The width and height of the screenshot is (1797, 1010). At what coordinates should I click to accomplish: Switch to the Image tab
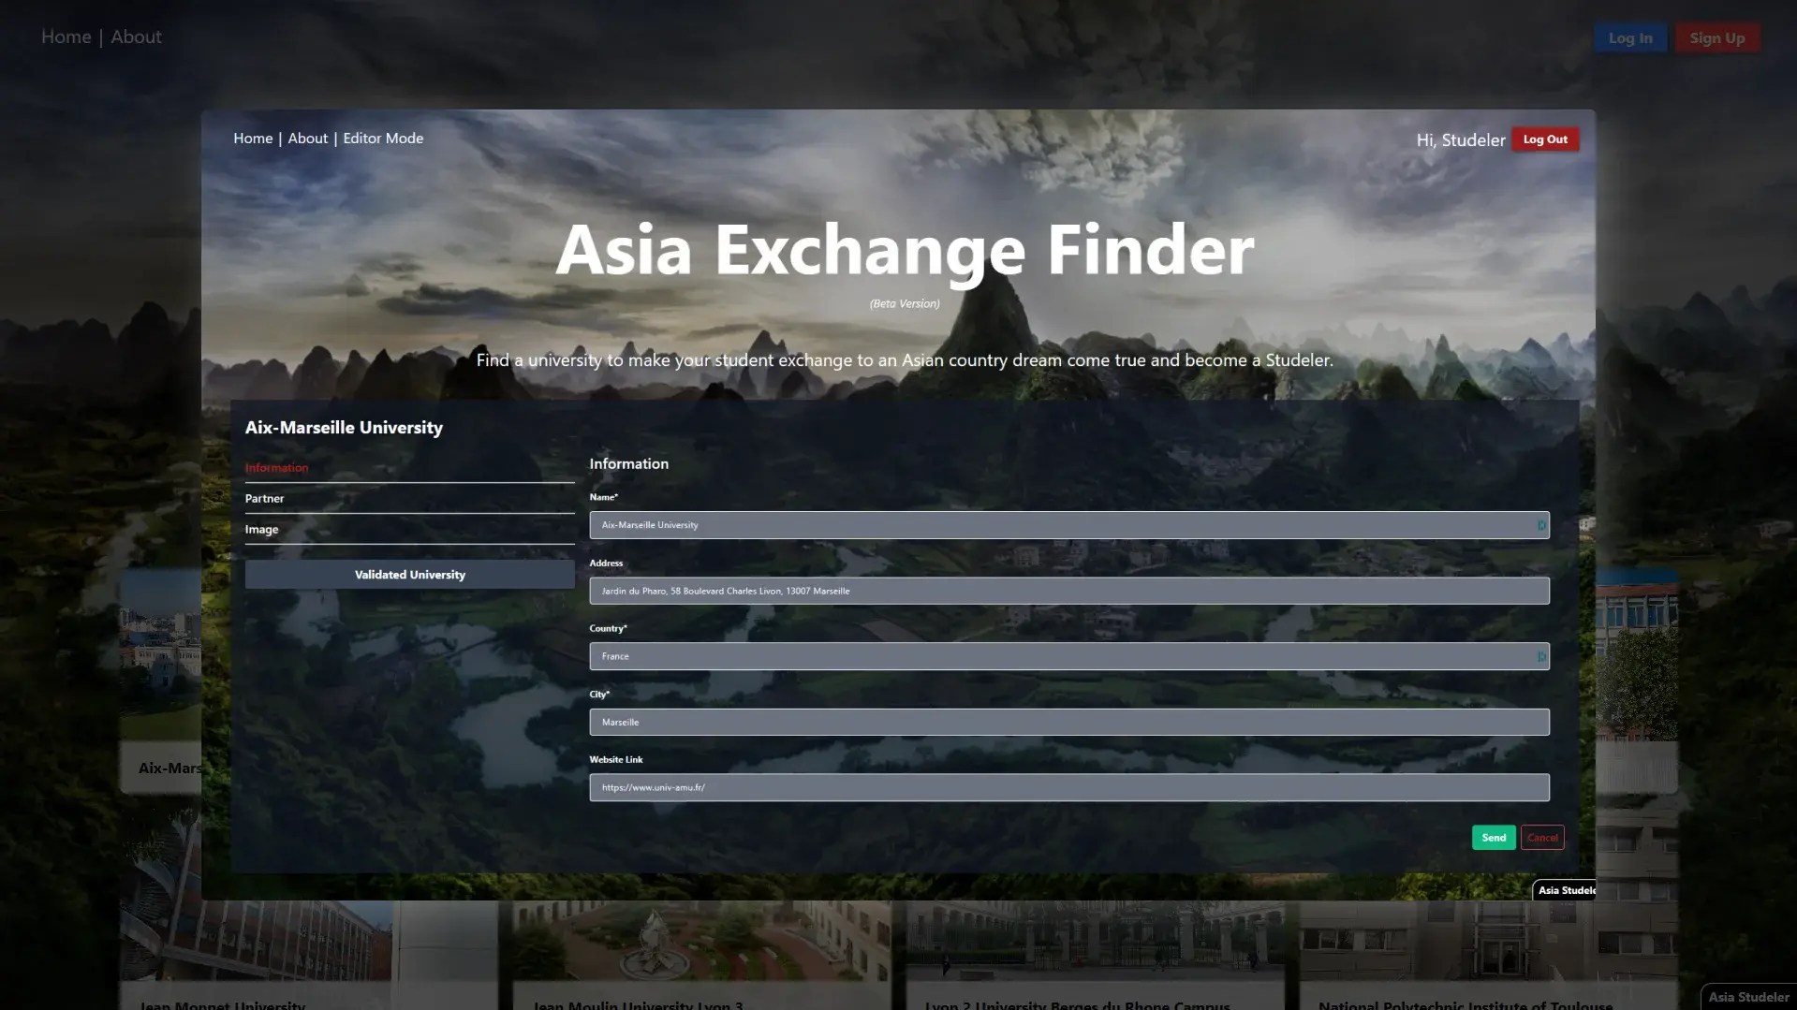(x=261, y=530)
